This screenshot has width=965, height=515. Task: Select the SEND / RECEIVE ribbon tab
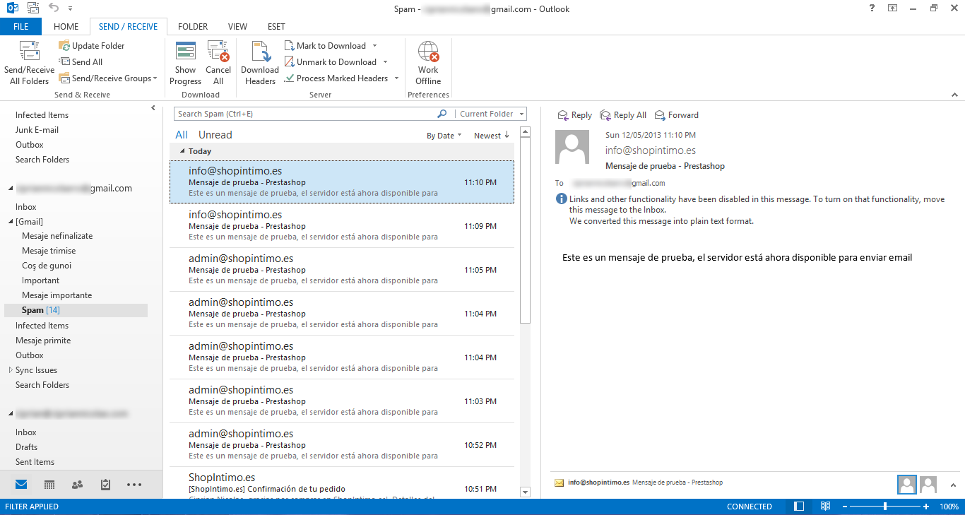click(x=129, y=27)
